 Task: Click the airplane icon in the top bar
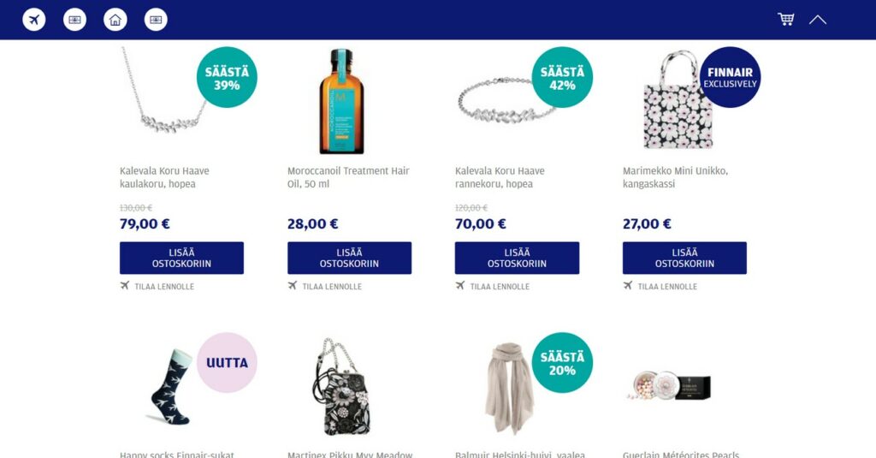[34, 20]
